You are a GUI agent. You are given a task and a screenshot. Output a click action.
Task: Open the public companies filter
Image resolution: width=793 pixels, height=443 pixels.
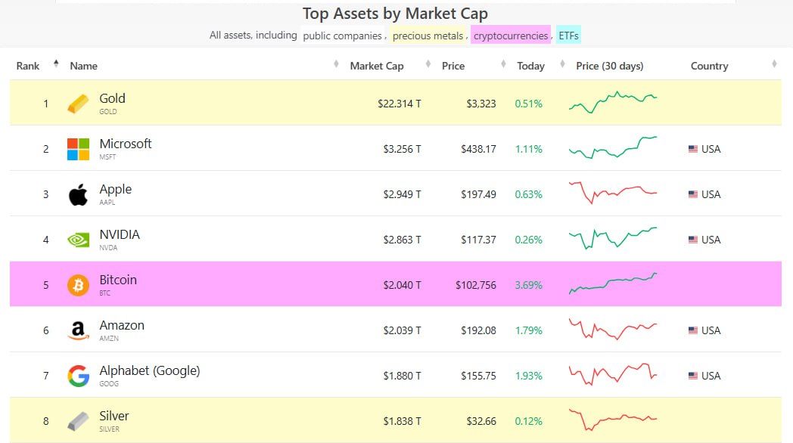(x=342, y=35)
